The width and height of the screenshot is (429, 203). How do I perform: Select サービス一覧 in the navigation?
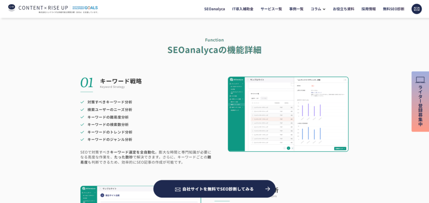click(x=271, y=9)
